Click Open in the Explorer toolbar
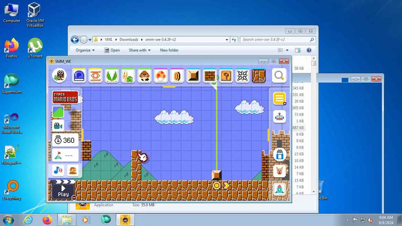Screen dimensions: 402x226 coord(112,50)
